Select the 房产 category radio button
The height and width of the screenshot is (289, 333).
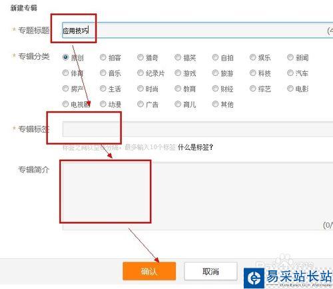coord(65,89)
